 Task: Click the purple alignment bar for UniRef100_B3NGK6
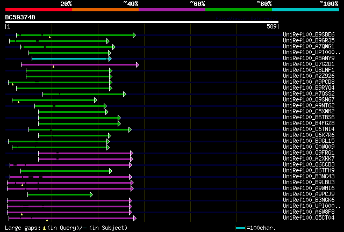tap(68, 201)
